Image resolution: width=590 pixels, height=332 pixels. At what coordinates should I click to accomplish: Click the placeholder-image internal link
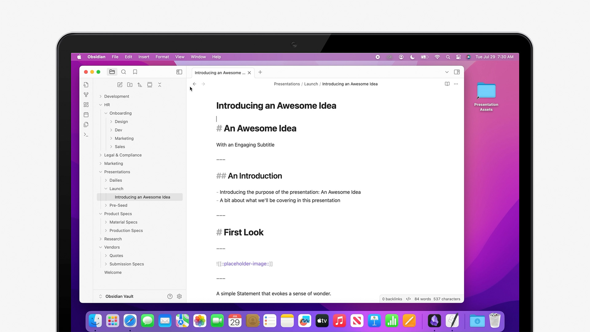(244, 263)
